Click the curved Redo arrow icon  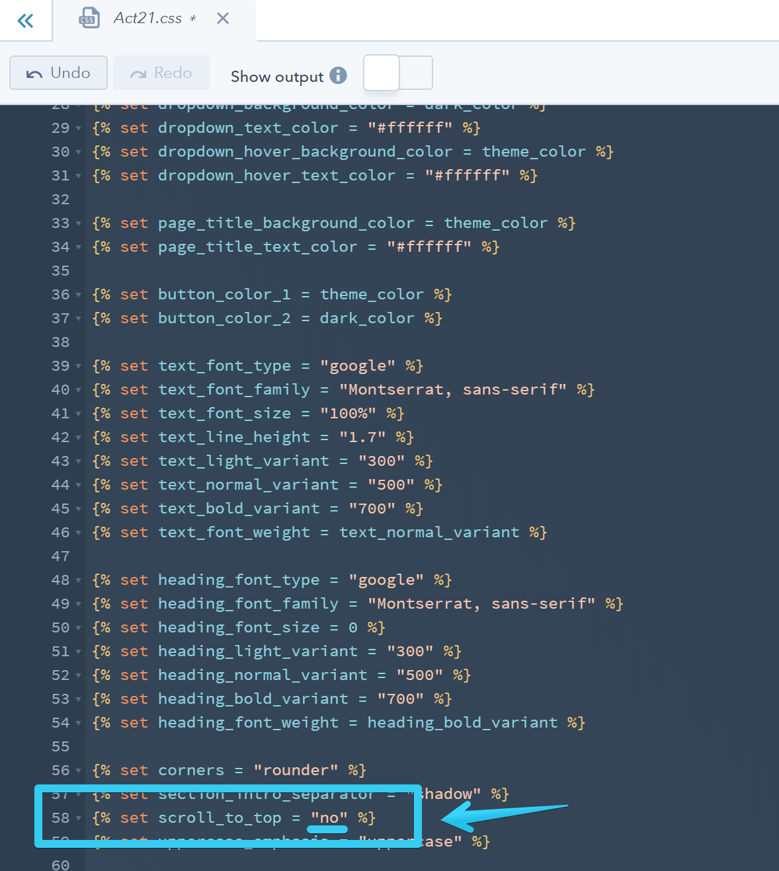pos(136,73)
